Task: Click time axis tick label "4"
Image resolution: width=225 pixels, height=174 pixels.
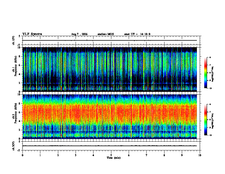Action: click(x=93, y=155)
